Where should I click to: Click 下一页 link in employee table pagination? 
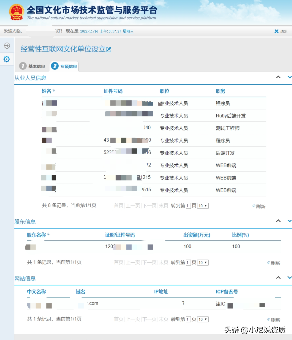coord(149,206)
